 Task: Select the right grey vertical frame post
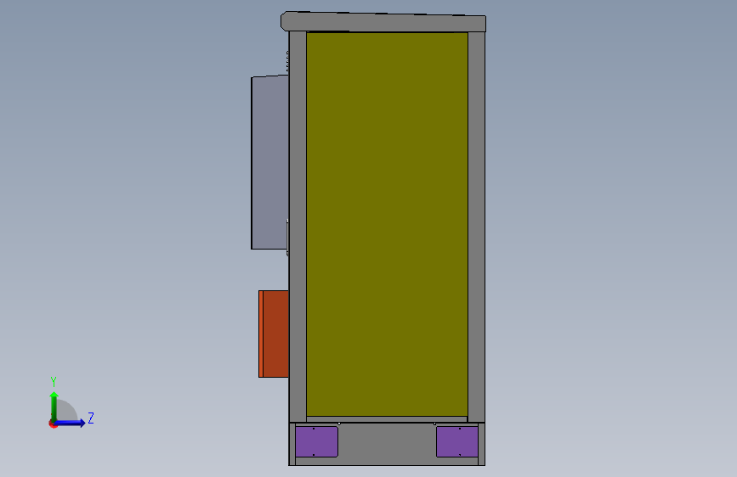(x=477, y=227)
